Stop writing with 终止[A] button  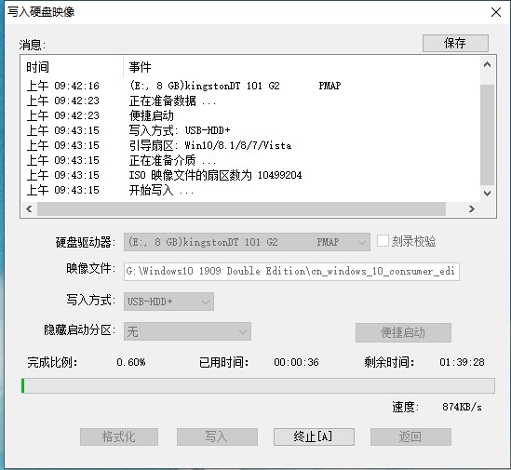point(314,436)
